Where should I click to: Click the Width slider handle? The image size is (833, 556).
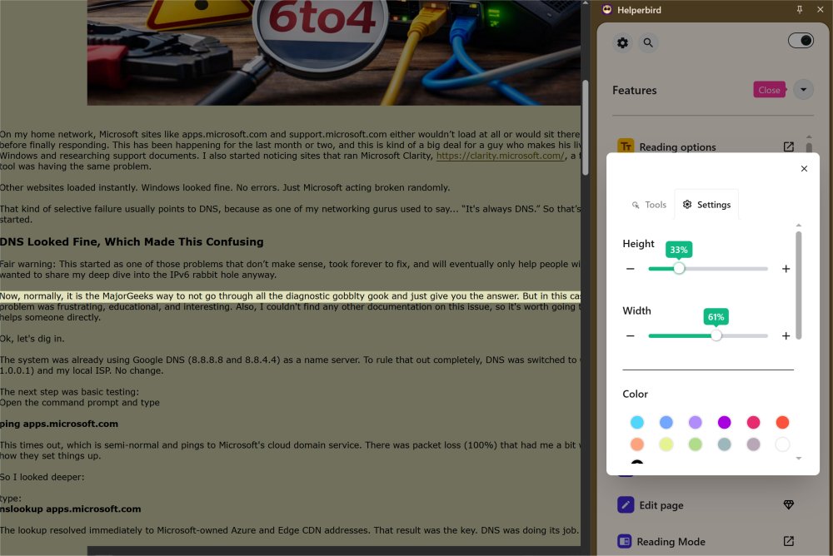(x=716, y=335)
